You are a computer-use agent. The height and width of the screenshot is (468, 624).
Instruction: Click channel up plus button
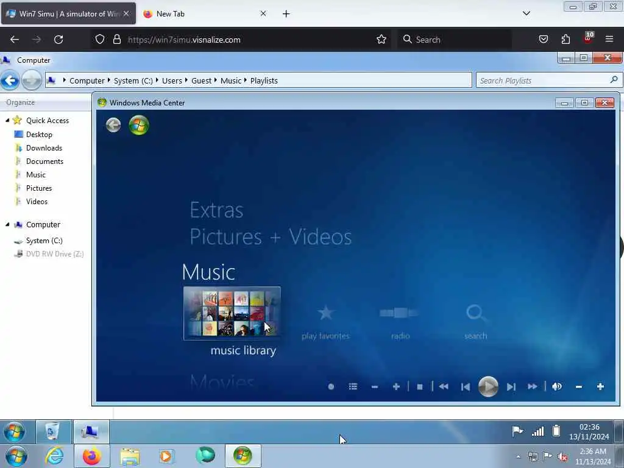coord(396,386)
